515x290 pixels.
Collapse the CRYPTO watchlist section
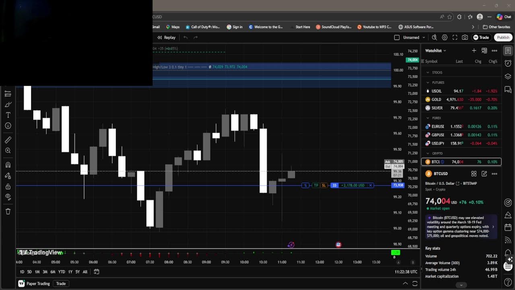click(428, 153)
